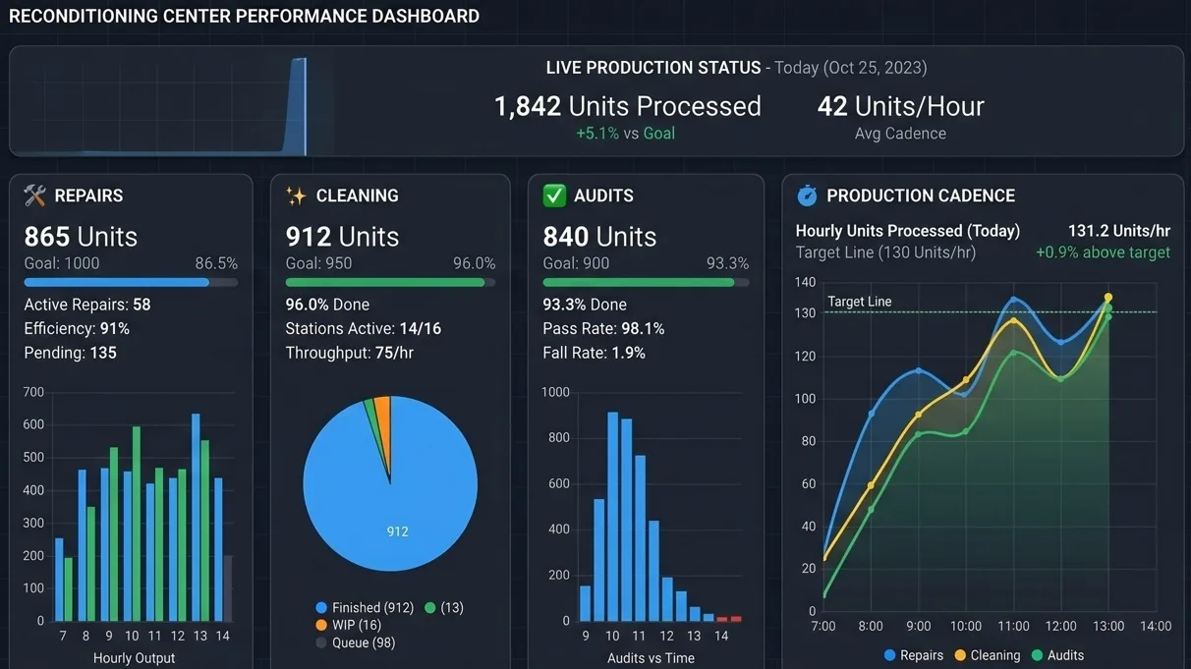Click 'Active Repairs: 58' text
The width and height of the screenshot is (1191, 669).
click(87, 305)
